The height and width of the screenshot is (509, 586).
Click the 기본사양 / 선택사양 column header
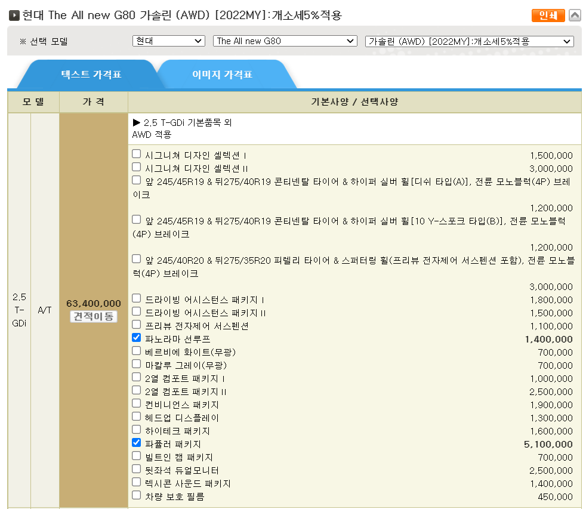click(354, 101)
